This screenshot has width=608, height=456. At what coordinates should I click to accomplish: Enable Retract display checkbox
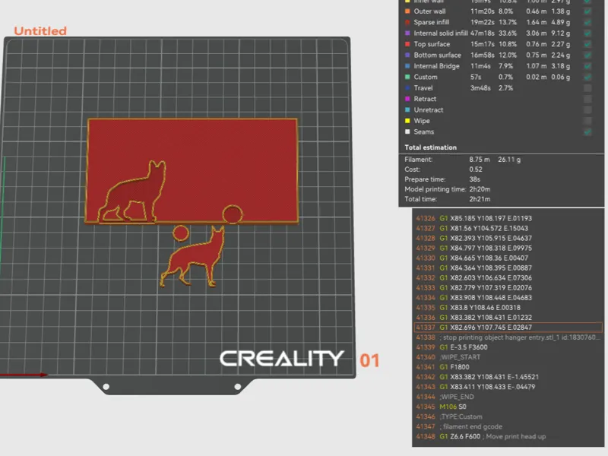587,99
